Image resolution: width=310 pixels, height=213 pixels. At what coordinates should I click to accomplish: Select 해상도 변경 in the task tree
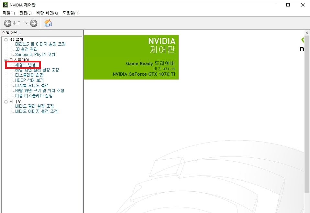(25, 65)
